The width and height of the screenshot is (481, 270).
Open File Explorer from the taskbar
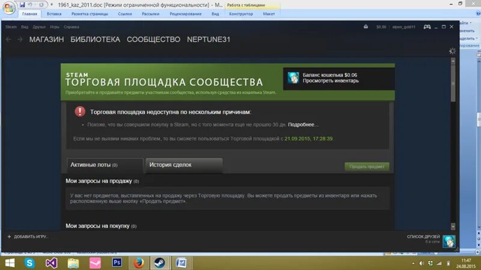click(x=73, y=263)
